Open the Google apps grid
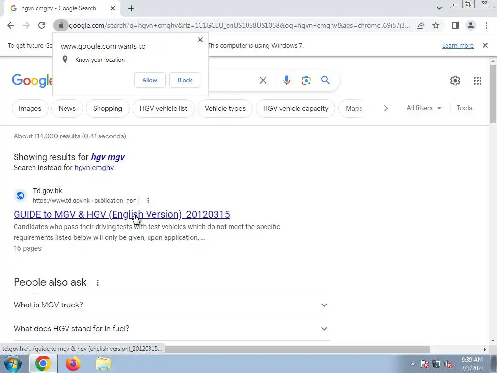Image resolution: width=497 pixels, height=373 pixels. click(x=478, y=81)
